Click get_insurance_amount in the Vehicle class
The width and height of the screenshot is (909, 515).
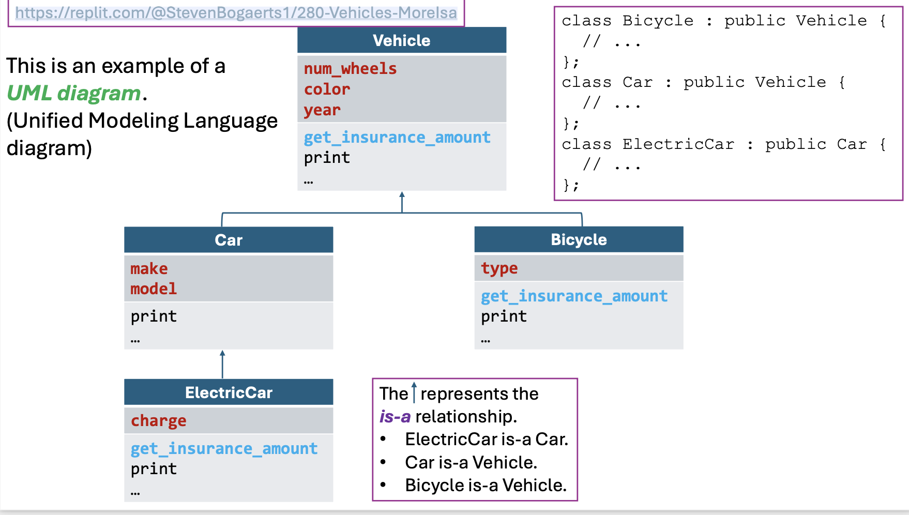pyautogui.click(x=397, y=138)
